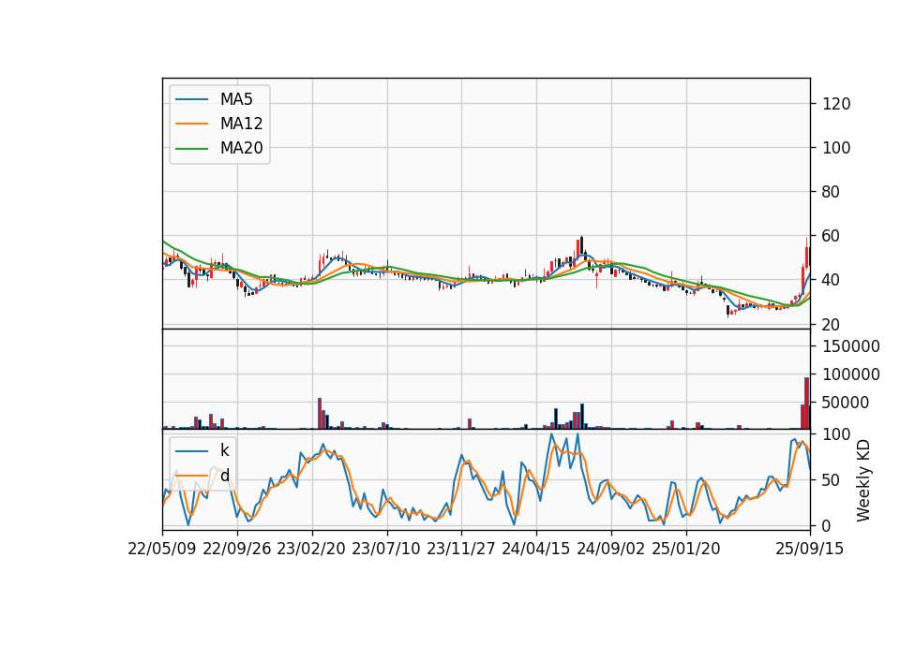Click the volume spike near 23/02/20
Viewport: 900px width, 646px height.
(320, 413)
